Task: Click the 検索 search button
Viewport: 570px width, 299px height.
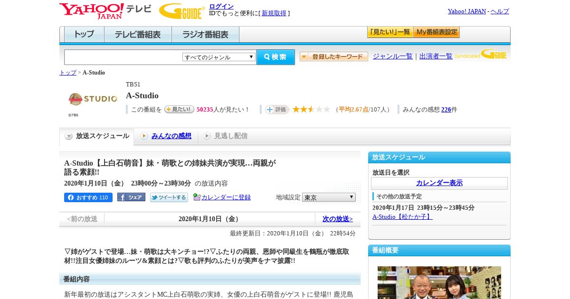Action: click(x=275, y=57)
